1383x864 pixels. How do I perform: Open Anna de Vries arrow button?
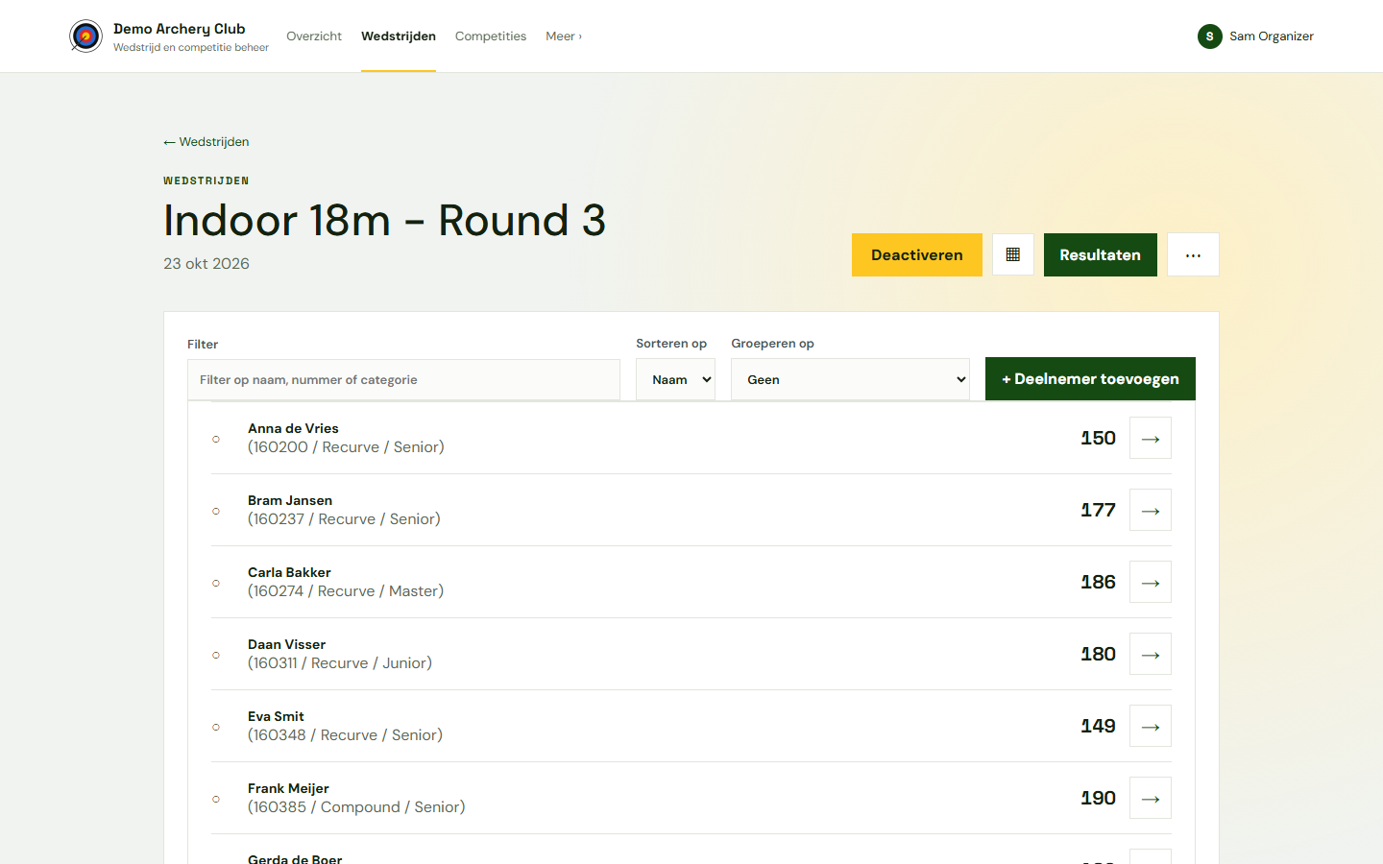point(1151,438)
